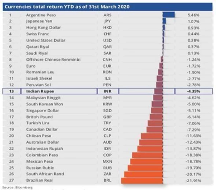Select the British Pound label
216x190 pixels.
tap(40, 117)
